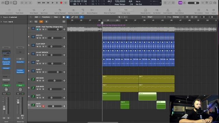This screenshot has height=123, width=219.
Task: Expand the Region inspector disclosure triangle
Action: [1, 17]
